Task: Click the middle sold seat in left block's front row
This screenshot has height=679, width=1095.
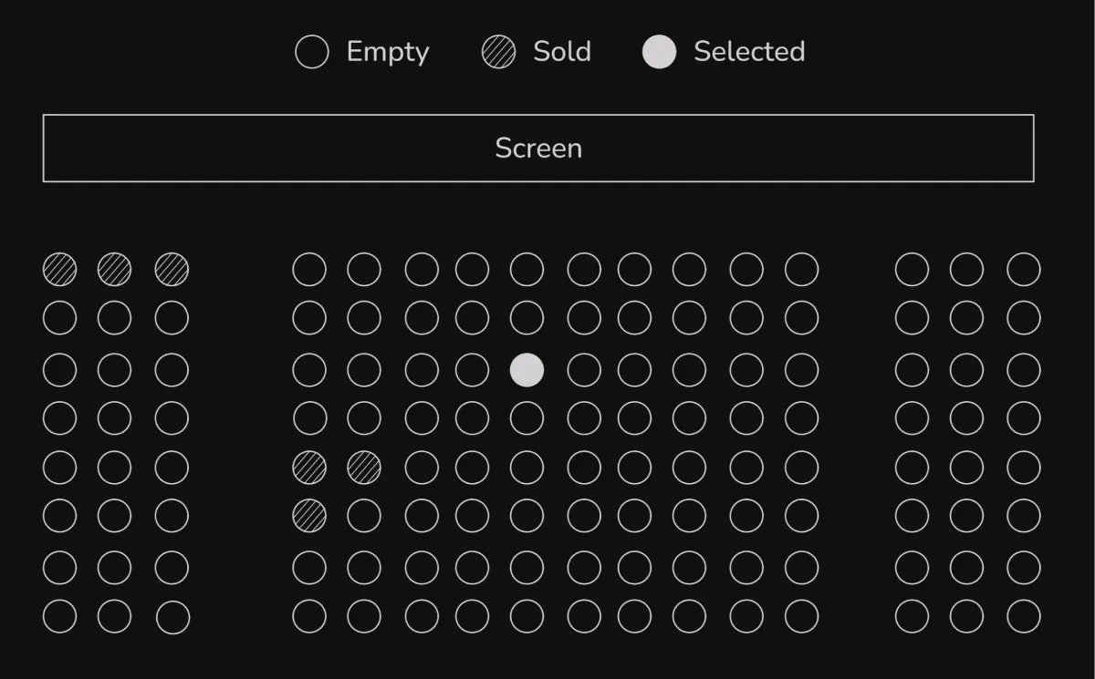Action: [114, 270]
